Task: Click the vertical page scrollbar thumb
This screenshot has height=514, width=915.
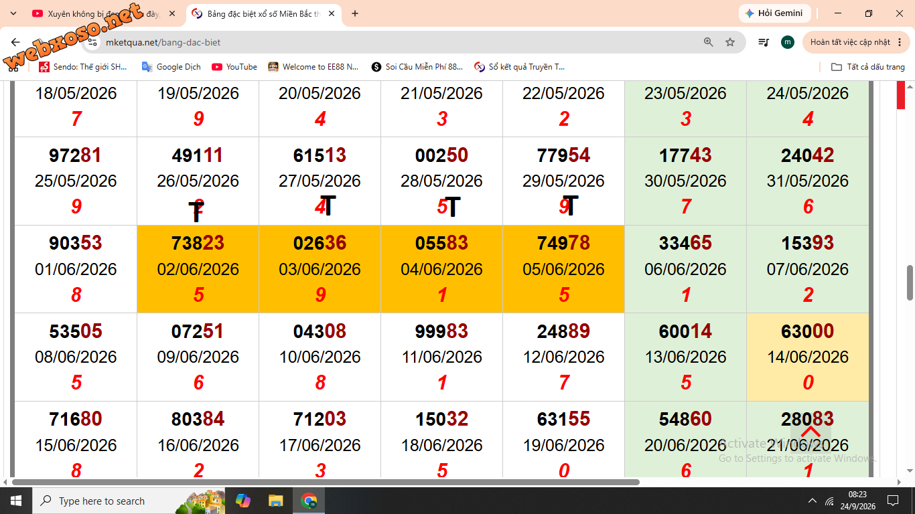Action: click(910, 282)
